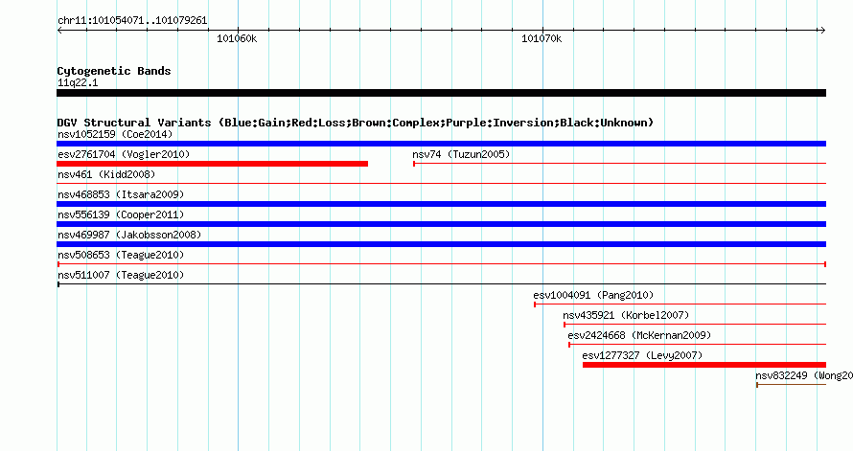Click the nsv511007 (Teague2010) label

coord(121,275)
